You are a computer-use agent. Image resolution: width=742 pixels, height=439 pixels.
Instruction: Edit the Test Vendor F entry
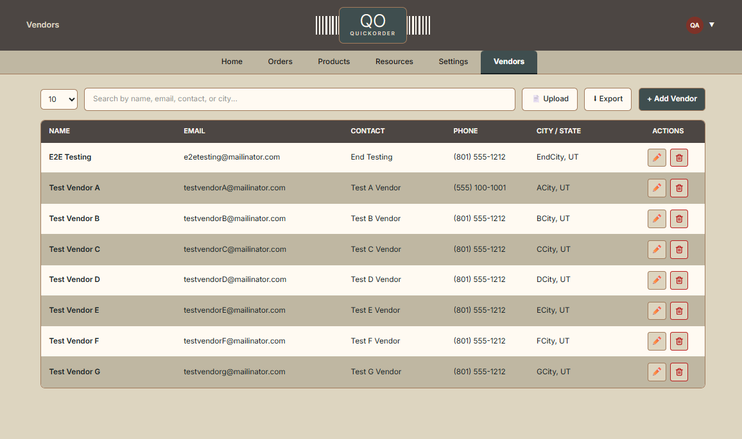(x=657, y=341)
